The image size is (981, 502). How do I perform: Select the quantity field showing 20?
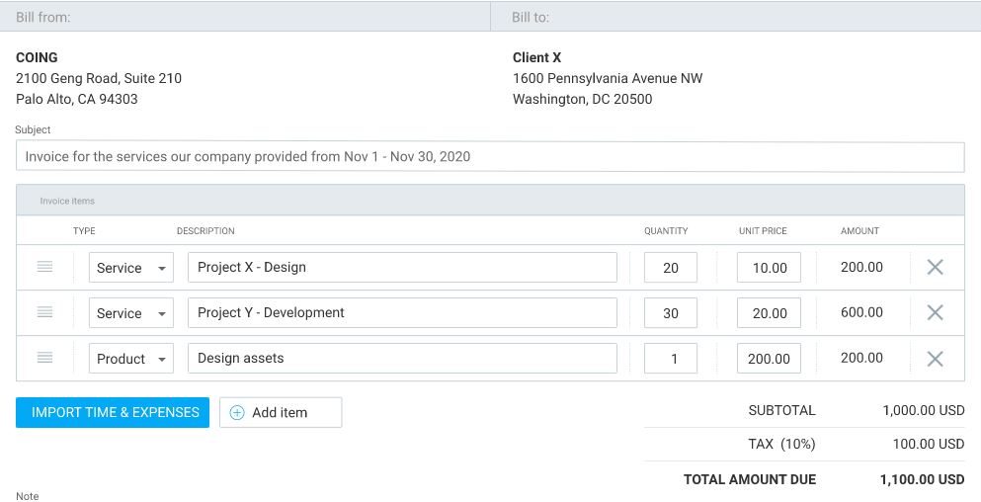coord(671,267)
